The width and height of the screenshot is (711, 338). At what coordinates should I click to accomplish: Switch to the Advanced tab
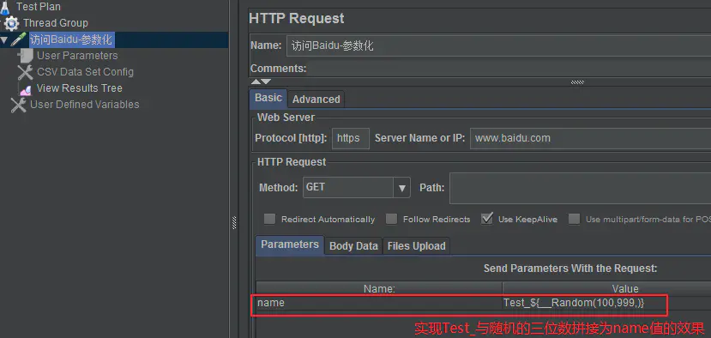[x=316, y=100]
